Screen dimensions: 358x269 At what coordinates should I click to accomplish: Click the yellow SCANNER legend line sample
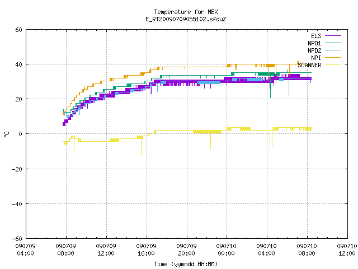[x=333, y=65]
